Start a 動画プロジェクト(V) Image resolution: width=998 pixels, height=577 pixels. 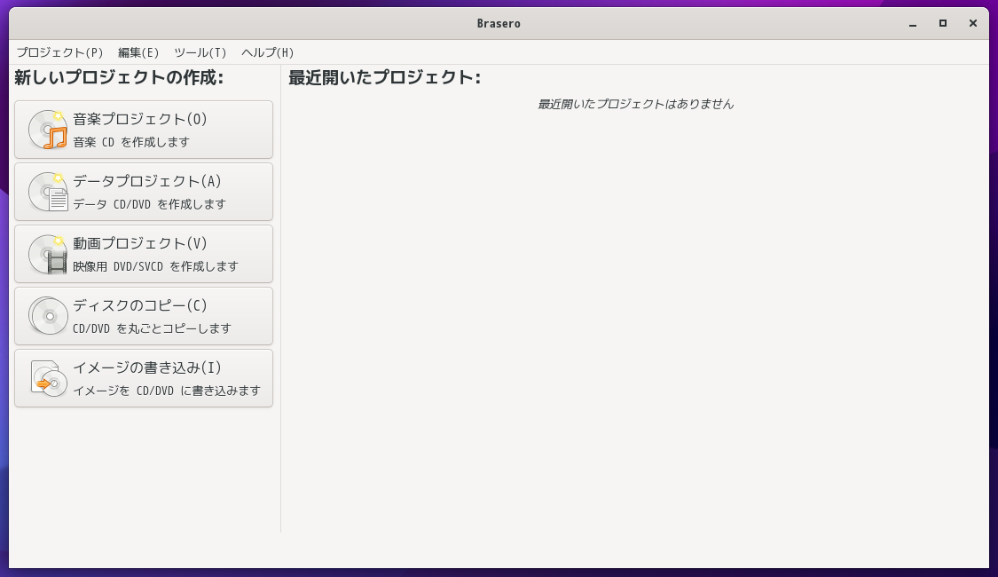[x=144, y=254]
